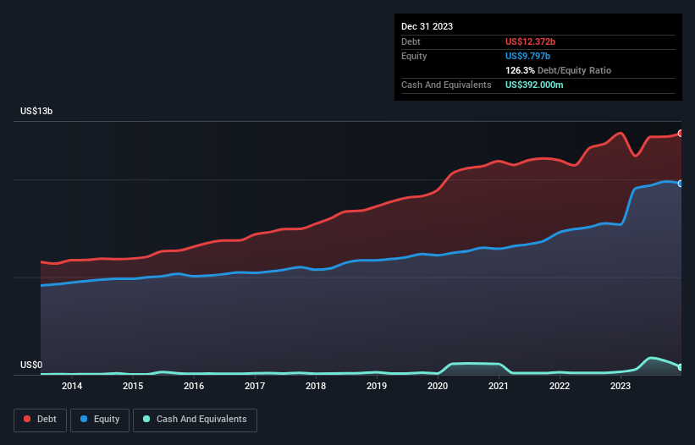
Task: Click the US$9.797b equity value
Action: pyautogui.click(x=527, y=56)
